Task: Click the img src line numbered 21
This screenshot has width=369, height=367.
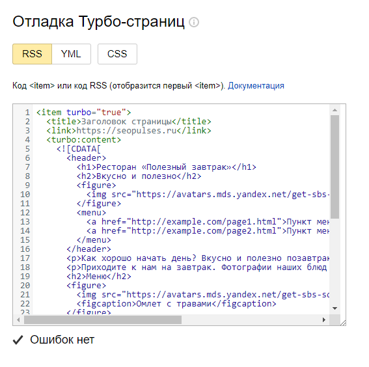Action: (x=203, y=295)
